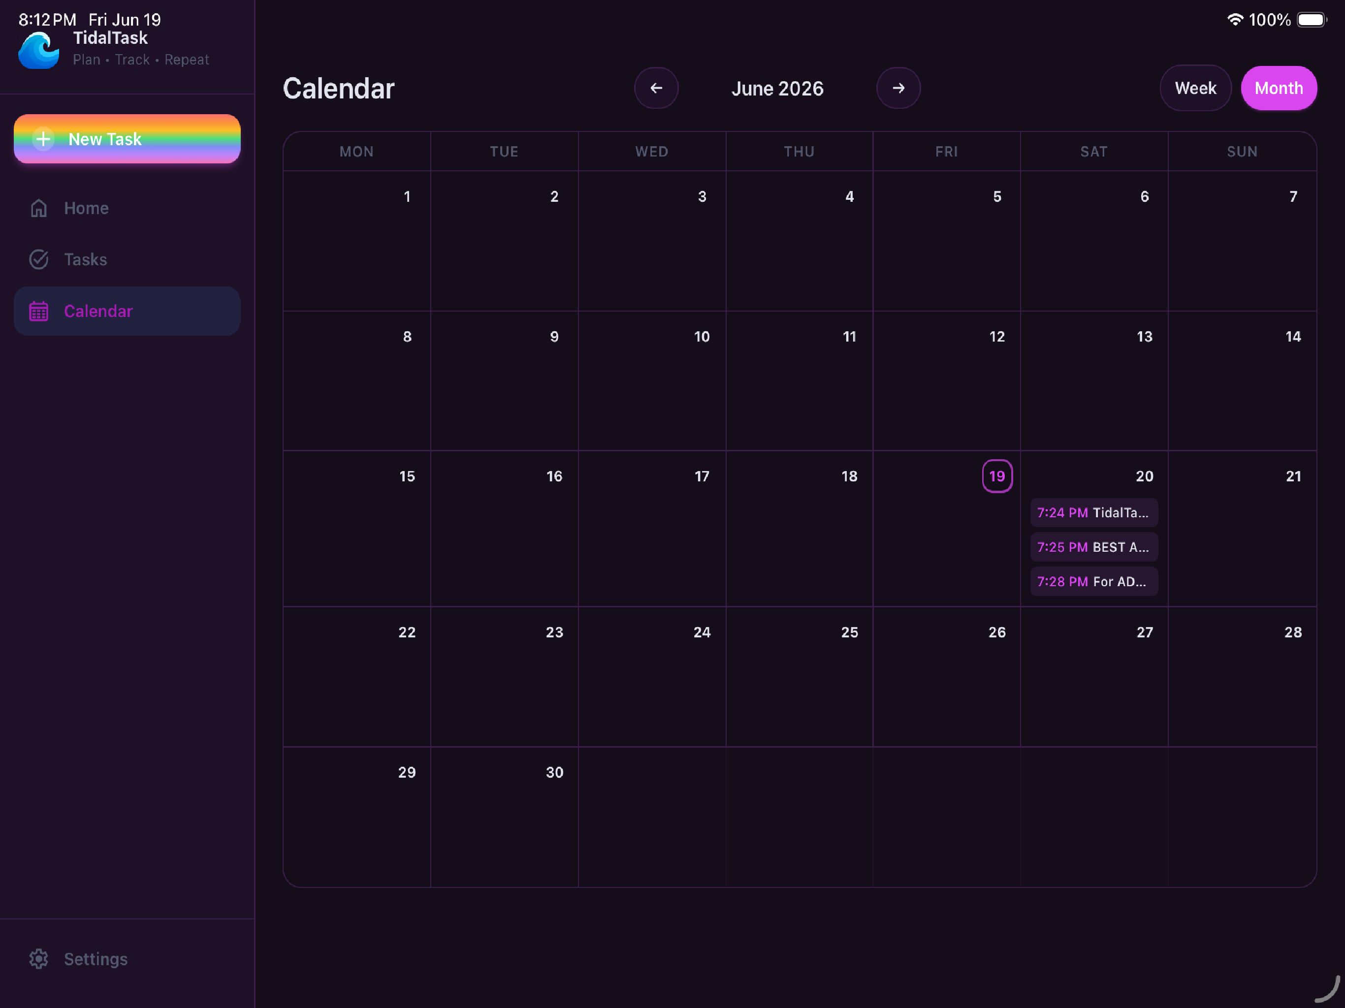This screenshot has height=1008, width=1345.
Task: Click the FRI column header
Action: coord(947,152)
